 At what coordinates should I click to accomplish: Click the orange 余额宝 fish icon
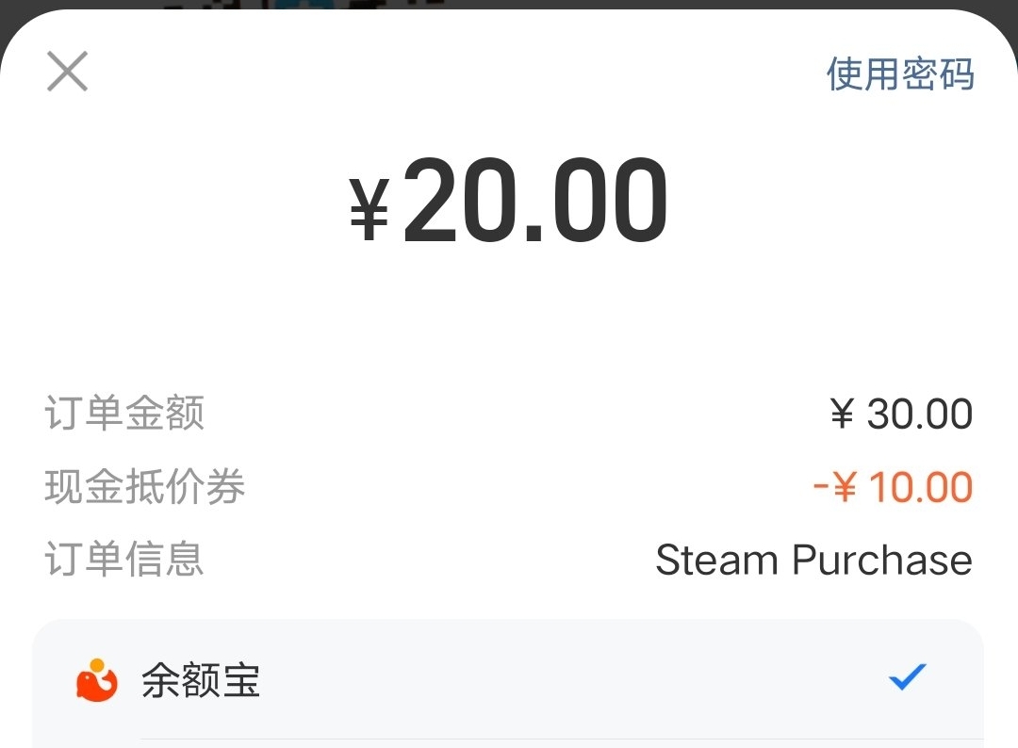(96, 680)
